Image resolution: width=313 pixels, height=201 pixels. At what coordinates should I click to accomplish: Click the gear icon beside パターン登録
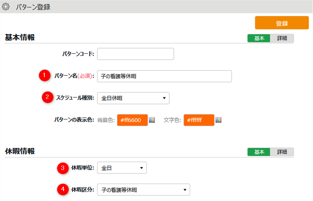pyautogui.click(x=6, y=7)
